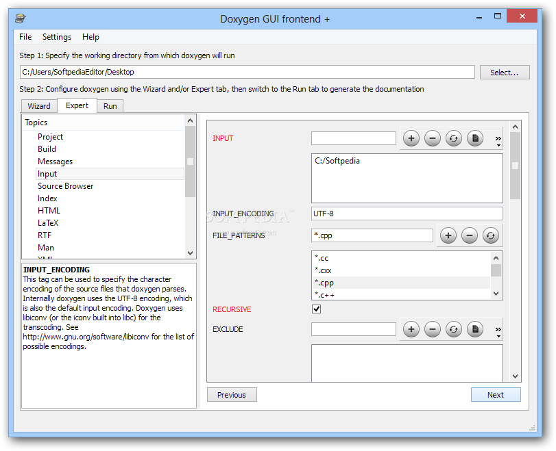
Task: Select the Project topic
Action: (x=50, y=137)
